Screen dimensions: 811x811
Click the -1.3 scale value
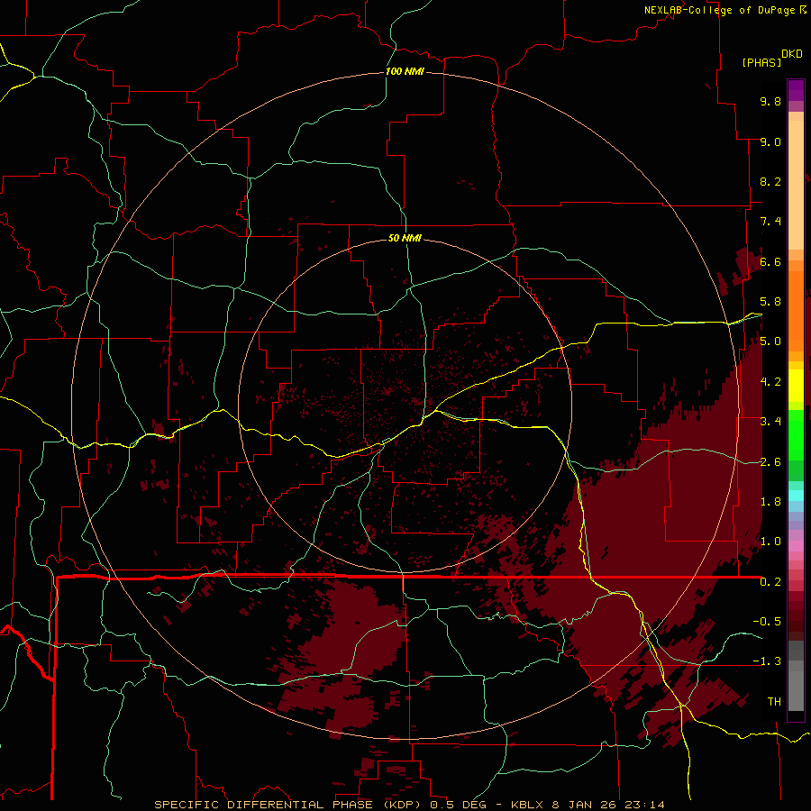click(x=767, y=661)
